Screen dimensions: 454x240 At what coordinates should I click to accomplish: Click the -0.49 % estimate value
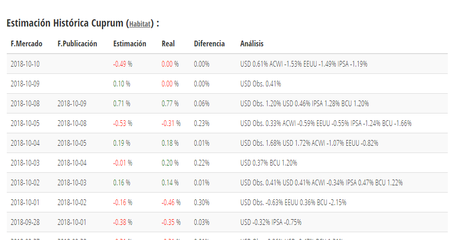point(123,64)
